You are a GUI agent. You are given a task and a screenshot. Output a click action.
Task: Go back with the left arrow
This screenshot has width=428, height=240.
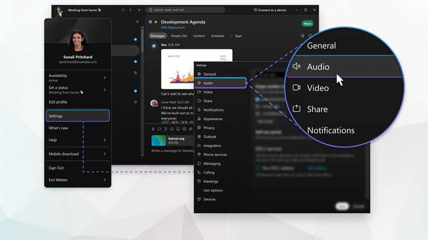(123, 10)
